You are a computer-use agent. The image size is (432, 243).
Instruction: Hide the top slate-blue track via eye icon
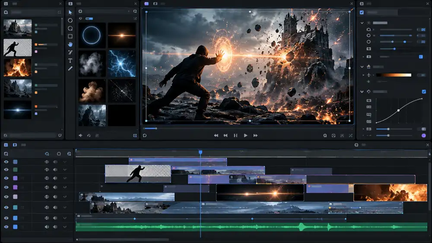(6, 162)
